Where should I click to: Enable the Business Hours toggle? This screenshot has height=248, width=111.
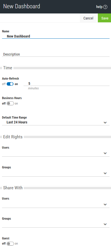(10, 103)
